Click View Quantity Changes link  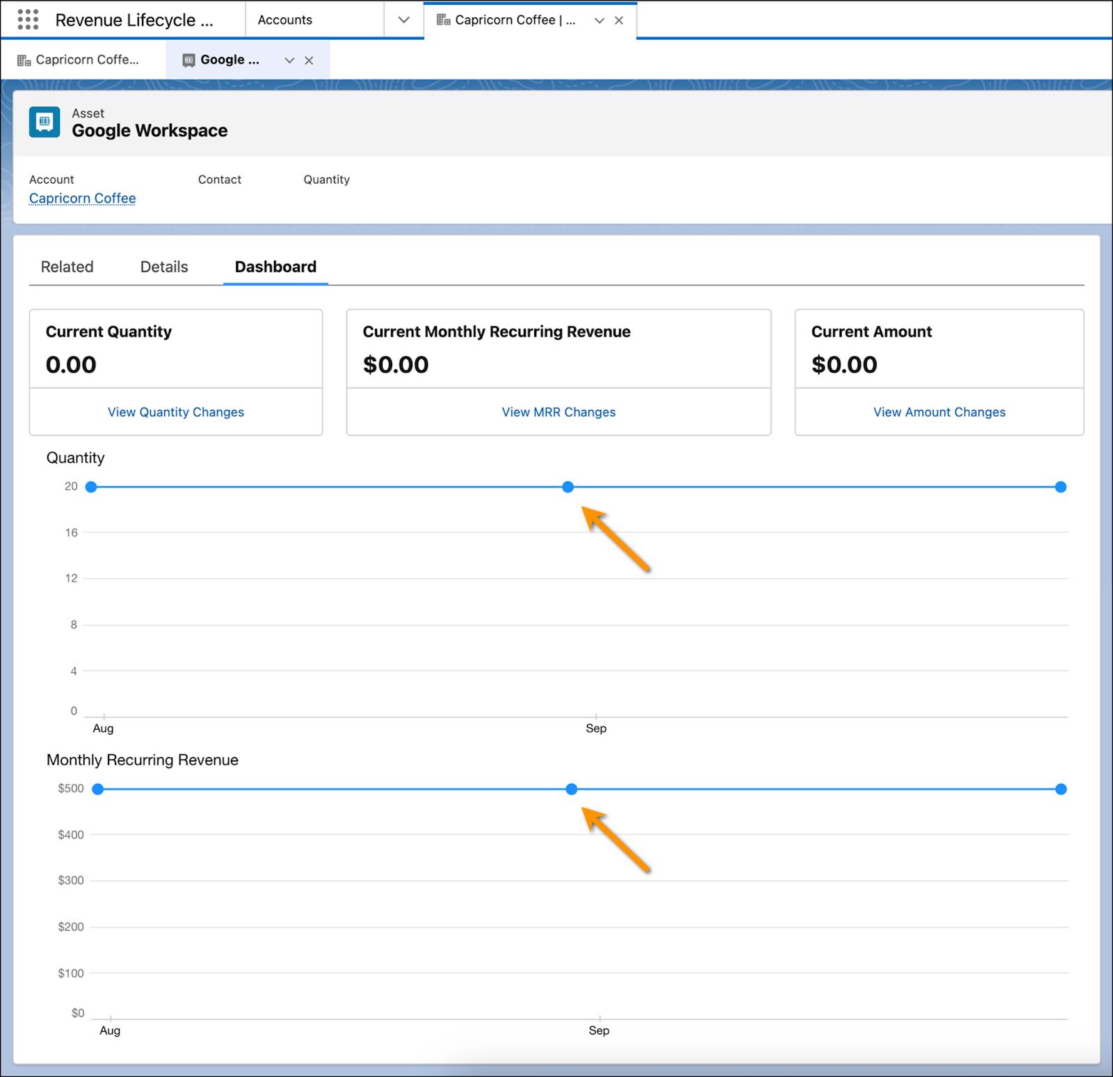point(176,412)
